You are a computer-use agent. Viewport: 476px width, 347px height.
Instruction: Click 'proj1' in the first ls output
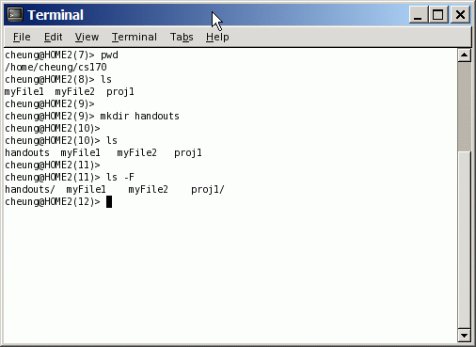click(120, 91)
